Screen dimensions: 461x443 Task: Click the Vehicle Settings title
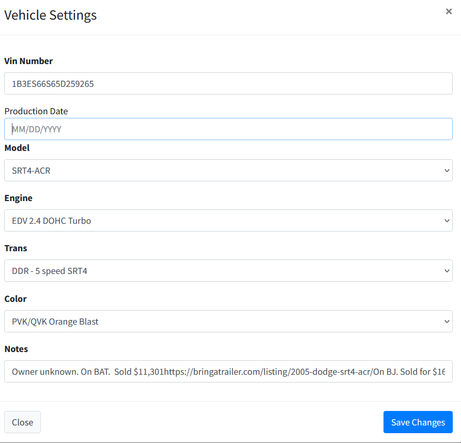pos(50,16)
